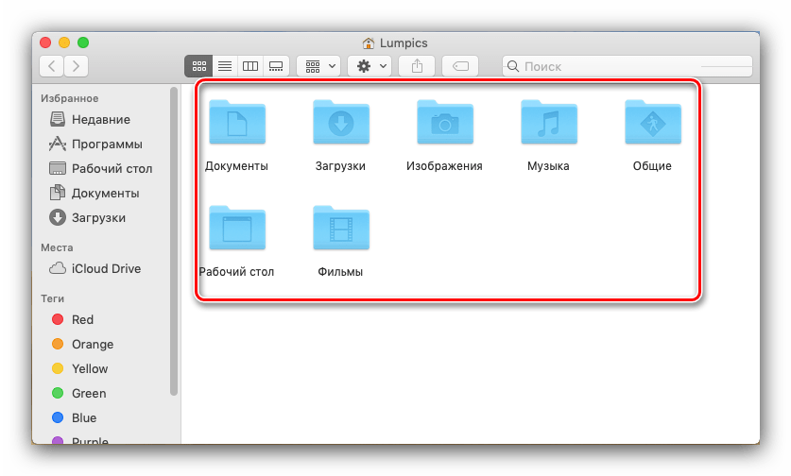The height and width of the screenshot is (476, 791).
Task: Switch to column view mode
Action: [250, 66]
